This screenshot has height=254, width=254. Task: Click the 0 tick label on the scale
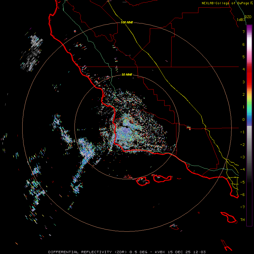click(x=244, y=120)
